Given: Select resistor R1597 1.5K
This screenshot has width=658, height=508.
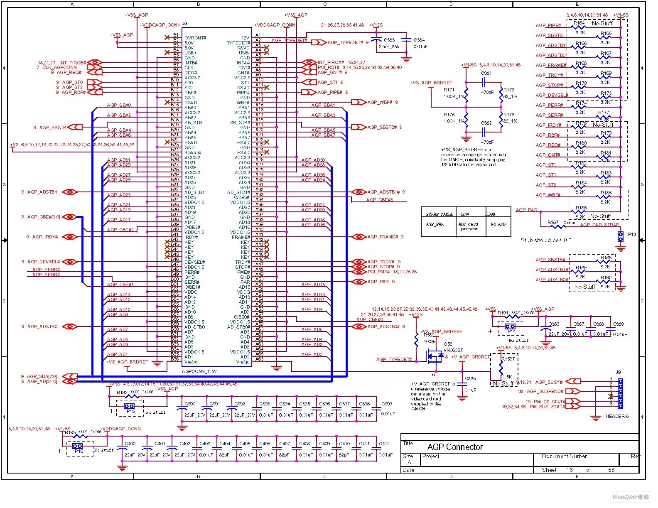Looking at the screenshot, I should coord(501,368).
